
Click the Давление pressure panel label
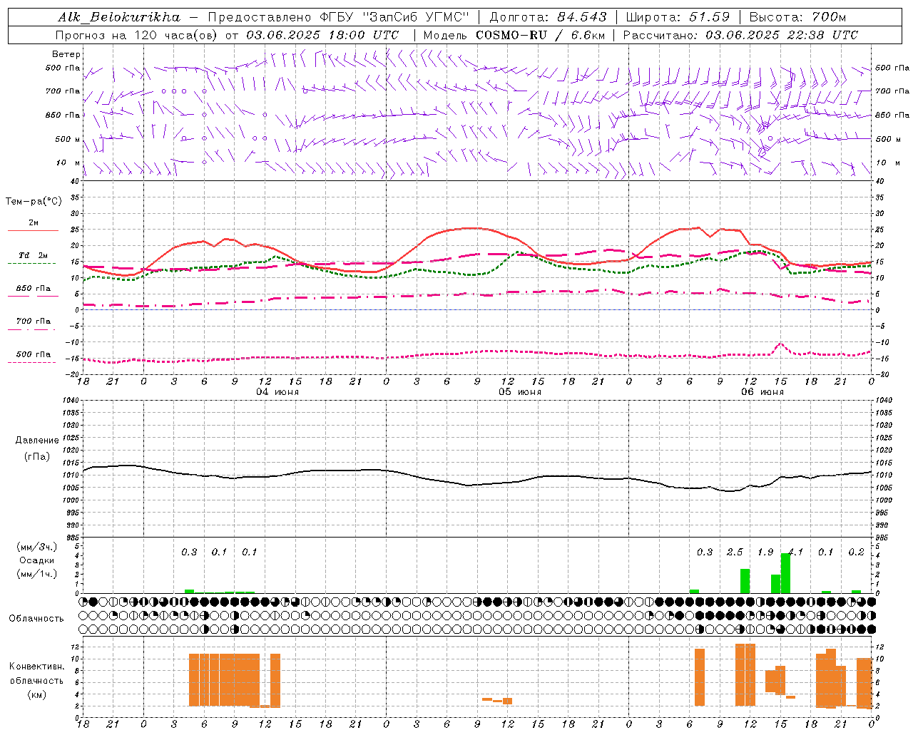[x=37, y=441]
